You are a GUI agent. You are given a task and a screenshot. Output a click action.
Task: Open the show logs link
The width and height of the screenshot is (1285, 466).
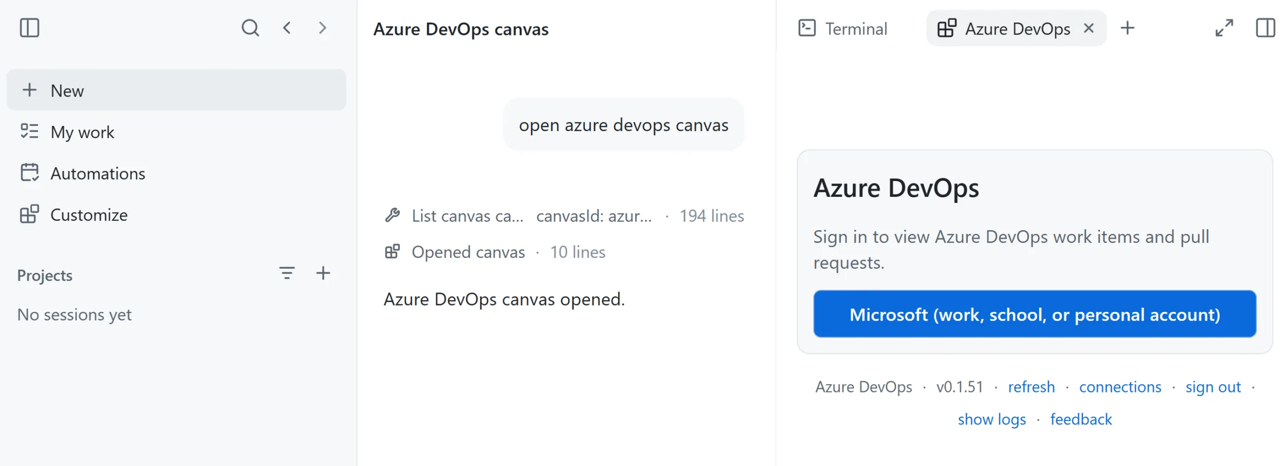click(992, 419)
